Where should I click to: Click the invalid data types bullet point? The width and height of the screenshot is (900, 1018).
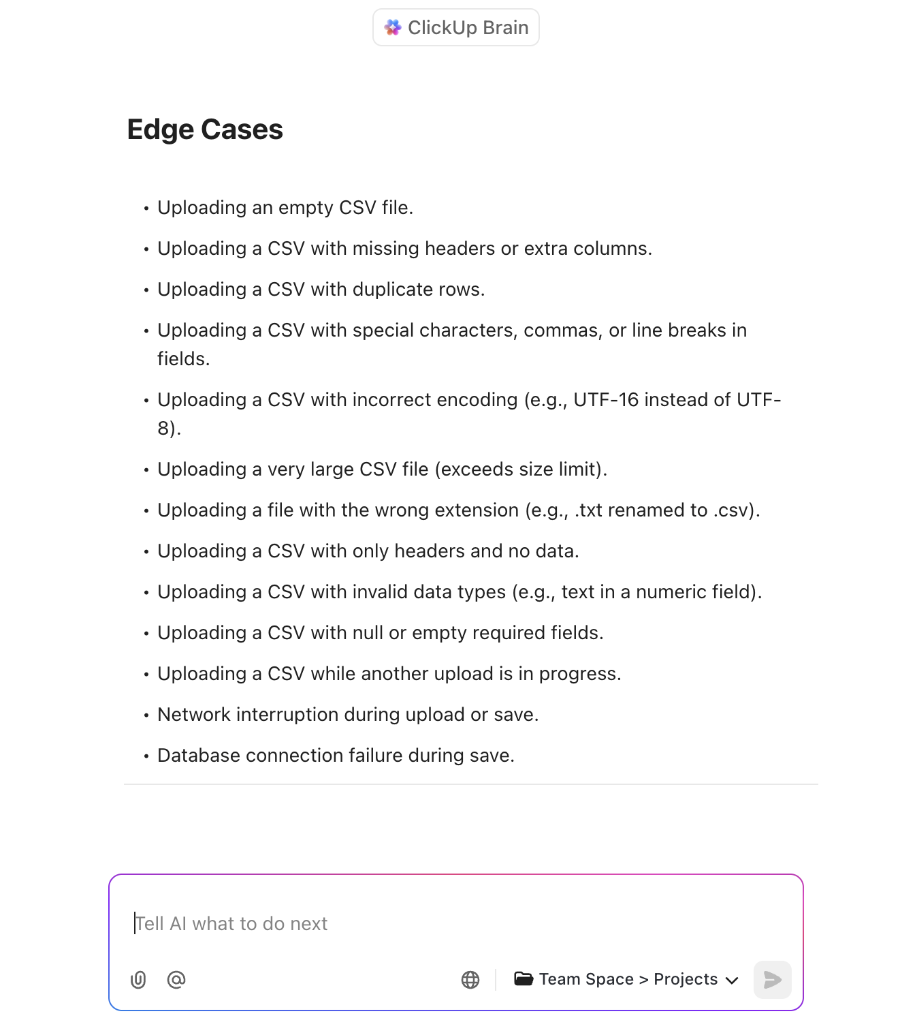tap(460, 591)
